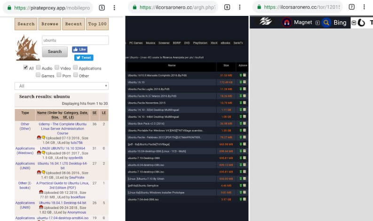Image resolution: width=373 pixels, height=221 pixels.
Task: Open Ubuntu 14.10 - 64bit Desktop Multilingual torrent
Action: [153, 117]
